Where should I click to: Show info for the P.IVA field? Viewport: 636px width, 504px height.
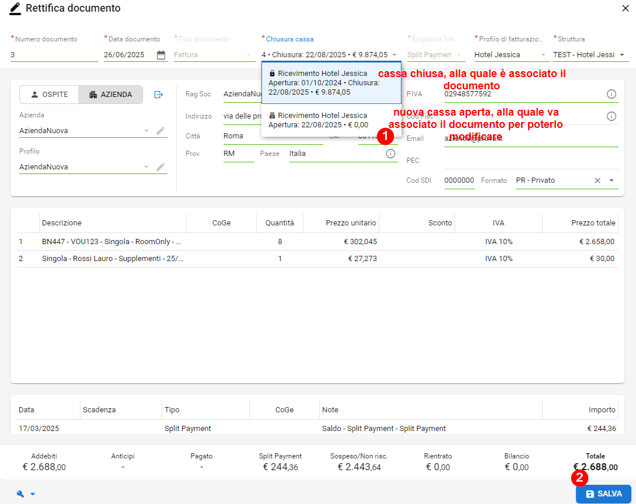pyautogui.click(x=611, y=94)
